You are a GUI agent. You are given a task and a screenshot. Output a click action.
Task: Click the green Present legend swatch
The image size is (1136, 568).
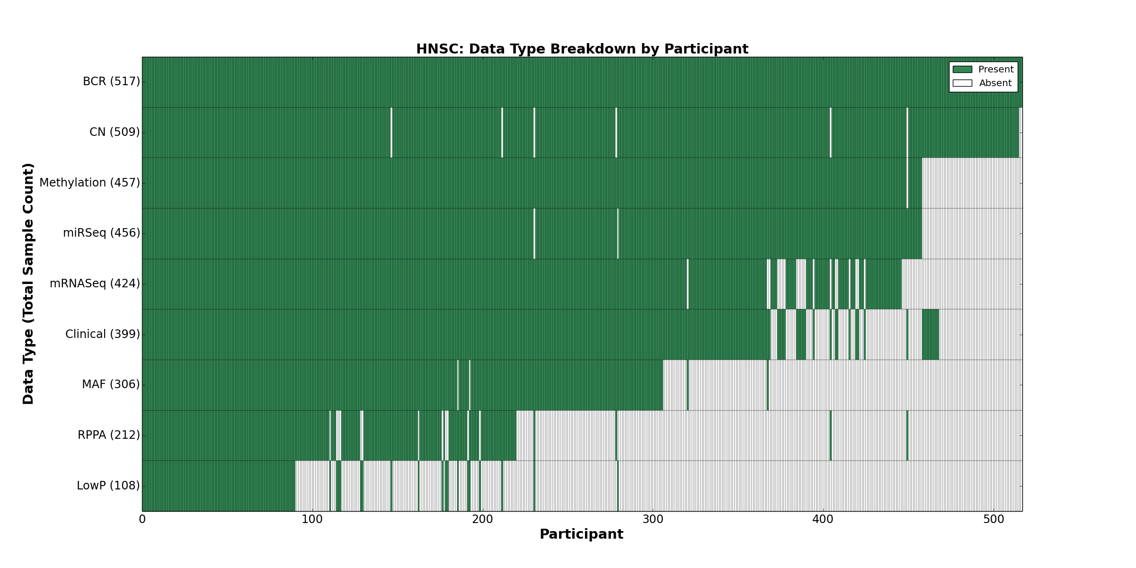tap(962, 70)
